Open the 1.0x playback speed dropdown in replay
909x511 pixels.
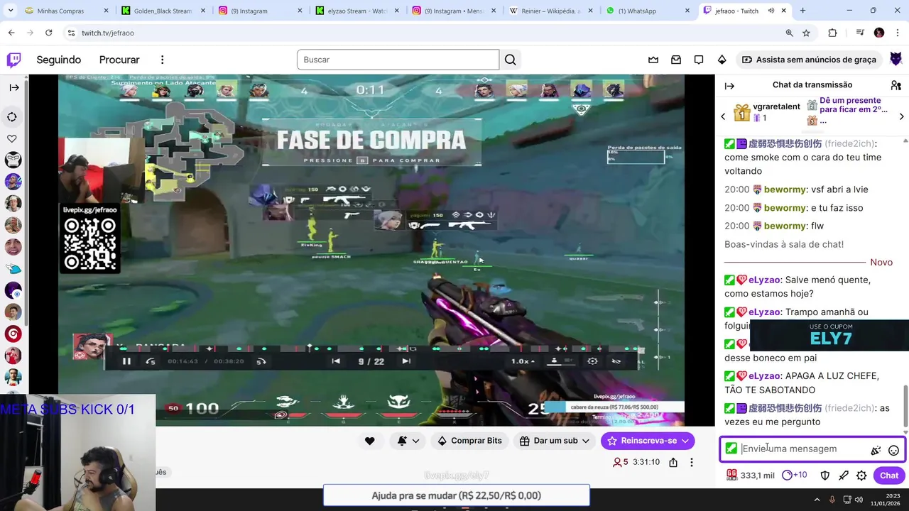pos(523,361)
